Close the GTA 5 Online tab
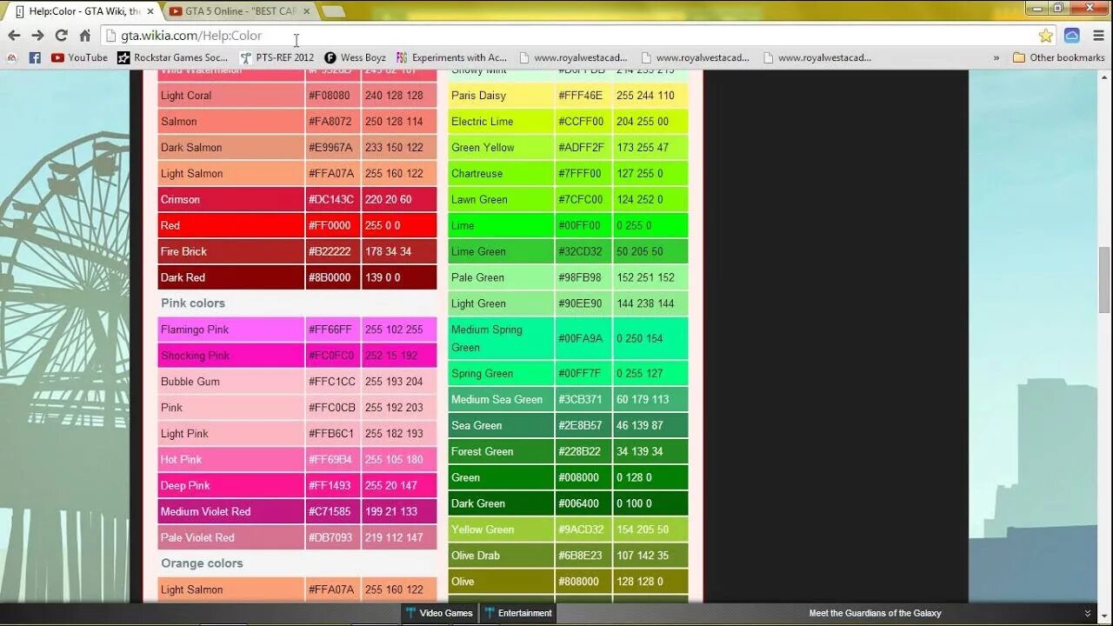Screen dimensions: 1113x626 tap(306, 11)
